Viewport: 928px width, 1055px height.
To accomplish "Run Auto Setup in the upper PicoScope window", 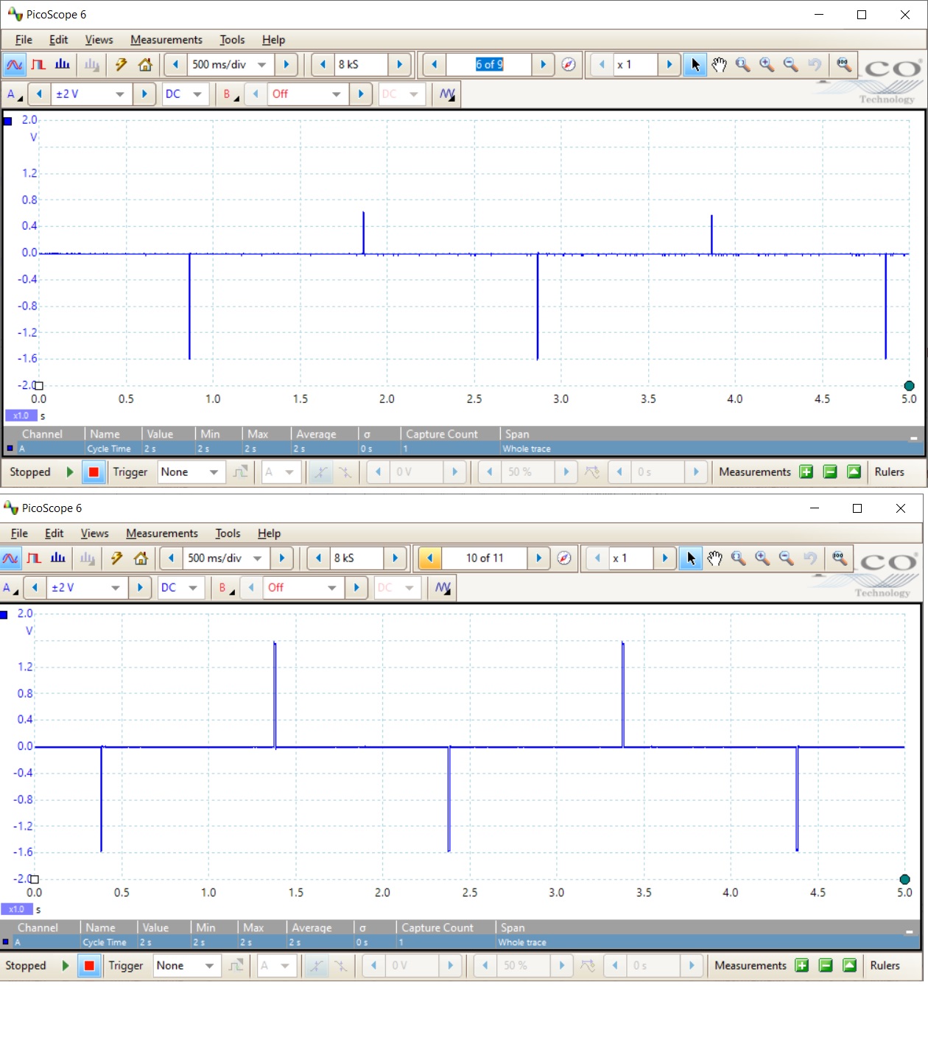I will [x=121, y=65].
